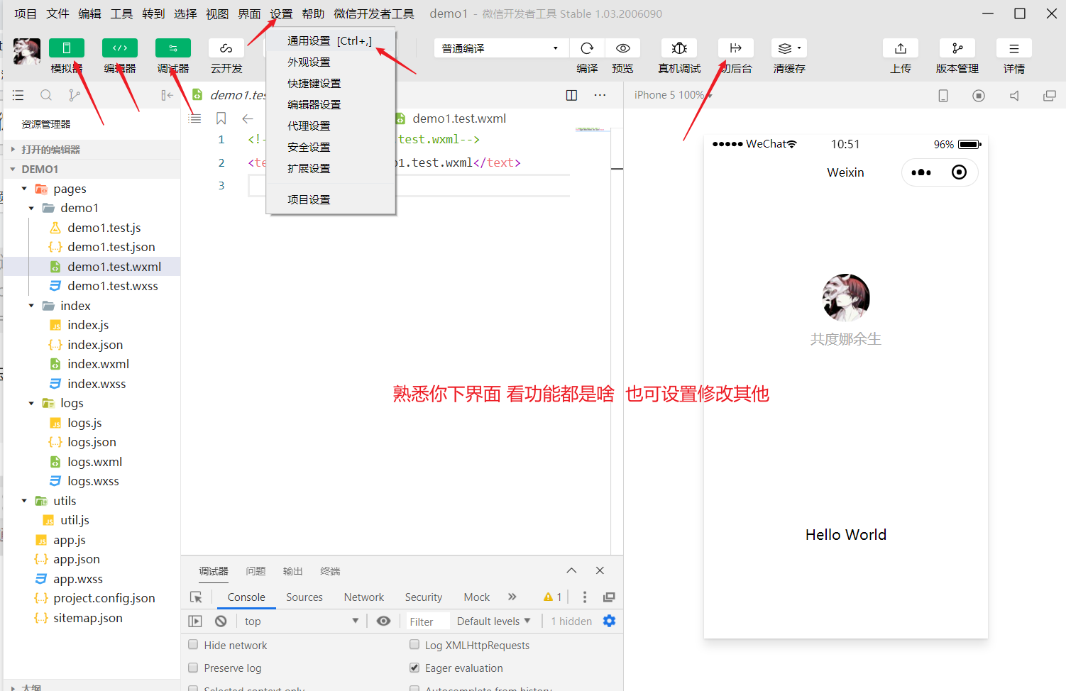
Task: Click the user avatar in the toolbar
Action: coord(27,51)
